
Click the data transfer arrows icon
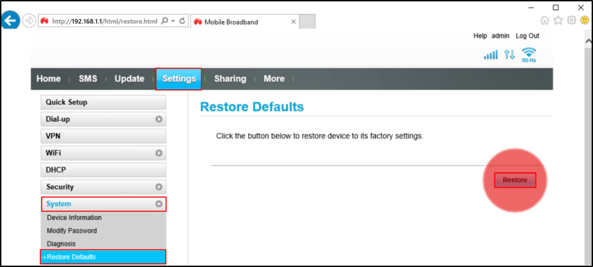point(509,54)
